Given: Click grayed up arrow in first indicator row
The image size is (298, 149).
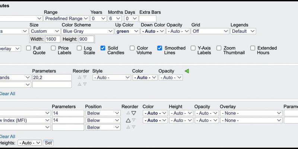Looking at the screenshot, I should coord(128,113).
